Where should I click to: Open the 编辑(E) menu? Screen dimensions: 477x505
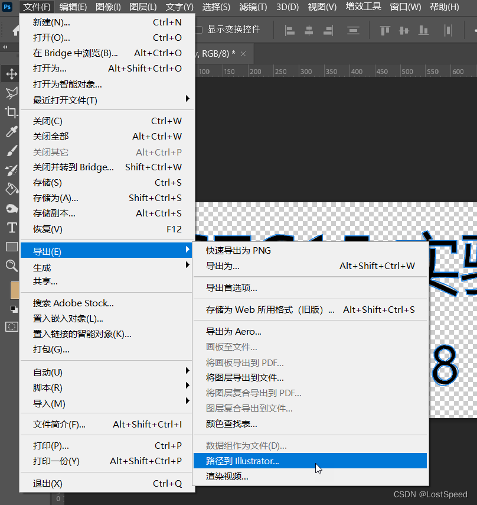[73, 7]
